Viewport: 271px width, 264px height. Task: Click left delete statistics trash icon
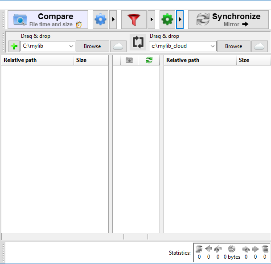click(x=199, y=249)
